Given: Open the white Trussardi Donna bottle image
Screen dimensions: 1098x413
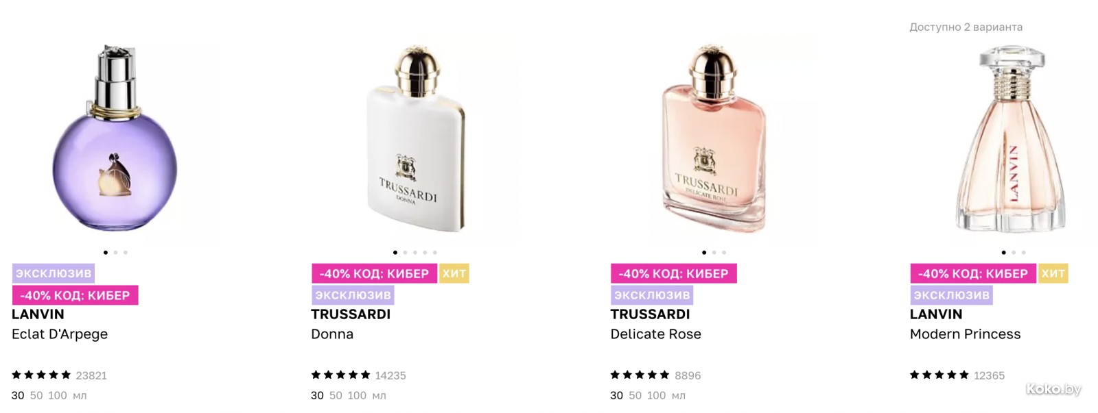Looking at the screenshot, I should [x=416, y=138].
